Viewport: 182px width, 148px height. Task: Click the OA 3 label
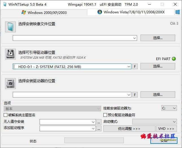pos(174,24)
